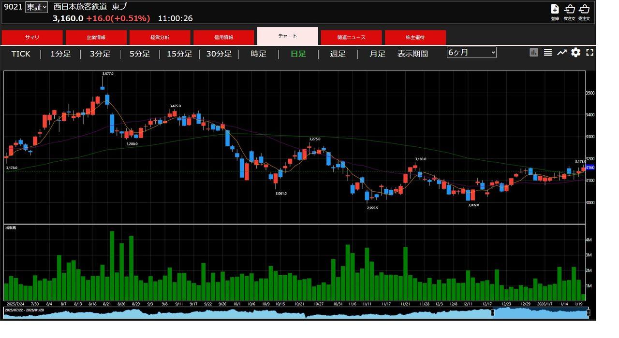The height and width of the screenshot is (338, 619).
Task: Select the trend line indicator icon
Action: tap(561, 53)
